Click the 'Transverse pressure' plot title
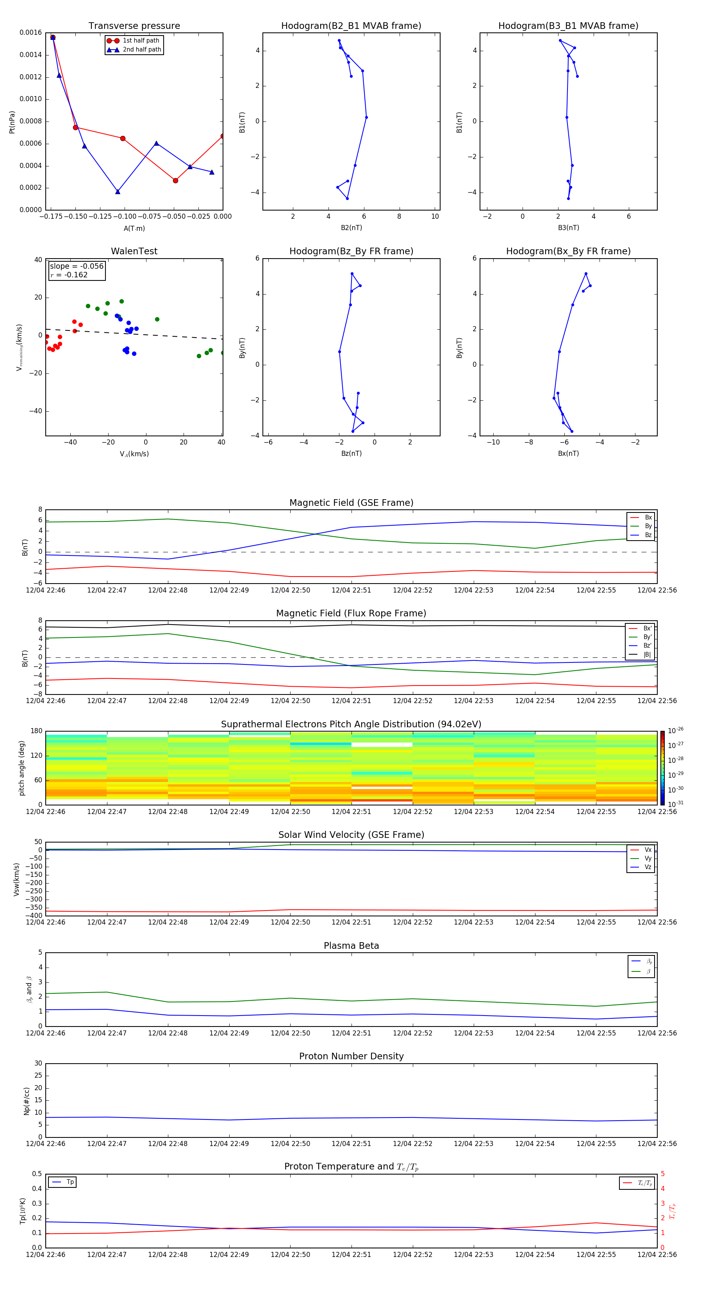The height and width of the screenshot is (1289, 703). click(x=134, y=25)
